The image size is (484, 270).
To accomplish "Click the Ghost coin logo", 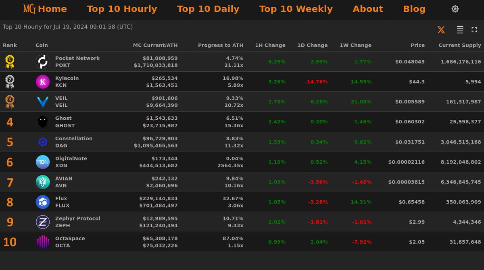I will (x=43, y=122).
